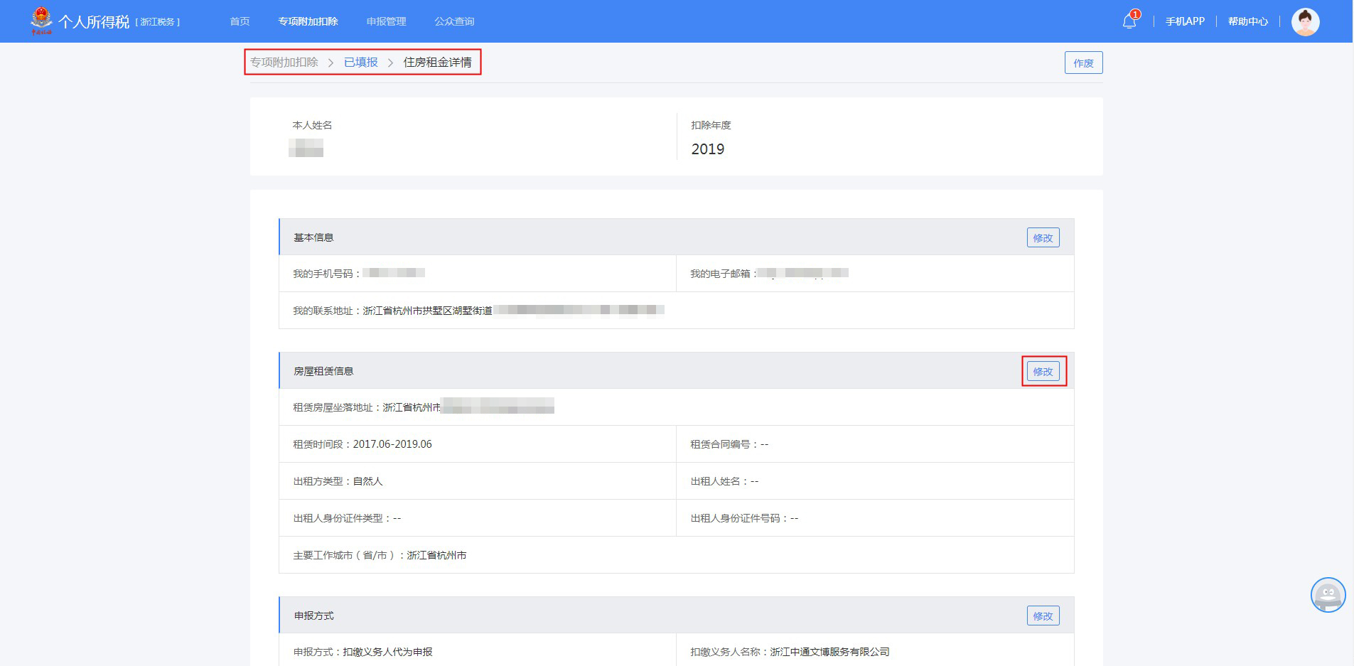Click the 已填报 breadcrumb link
The image size is (1354, 666).
(361, 63)
